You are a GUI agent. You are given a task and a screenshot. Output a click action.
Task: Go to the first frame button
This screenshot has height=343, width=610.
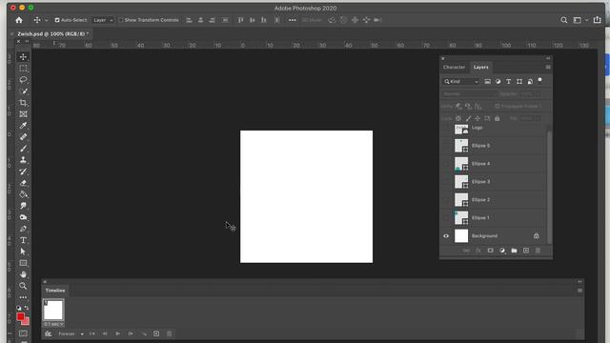pyautogui.click(x=92, y=333)
